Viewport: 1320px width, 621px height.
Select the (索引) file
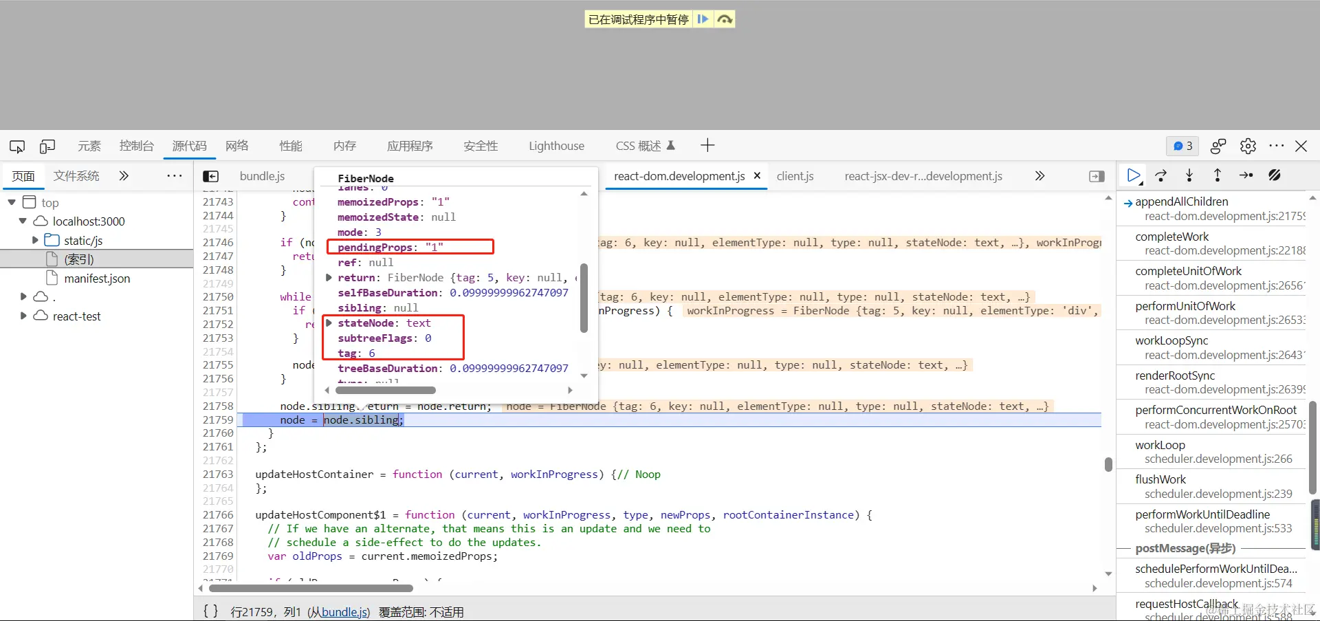point(79,259)
